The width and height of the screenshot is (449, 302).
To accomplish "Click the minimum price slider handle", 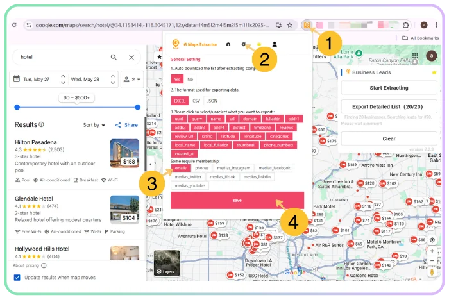I will click(x=17, y=107).
